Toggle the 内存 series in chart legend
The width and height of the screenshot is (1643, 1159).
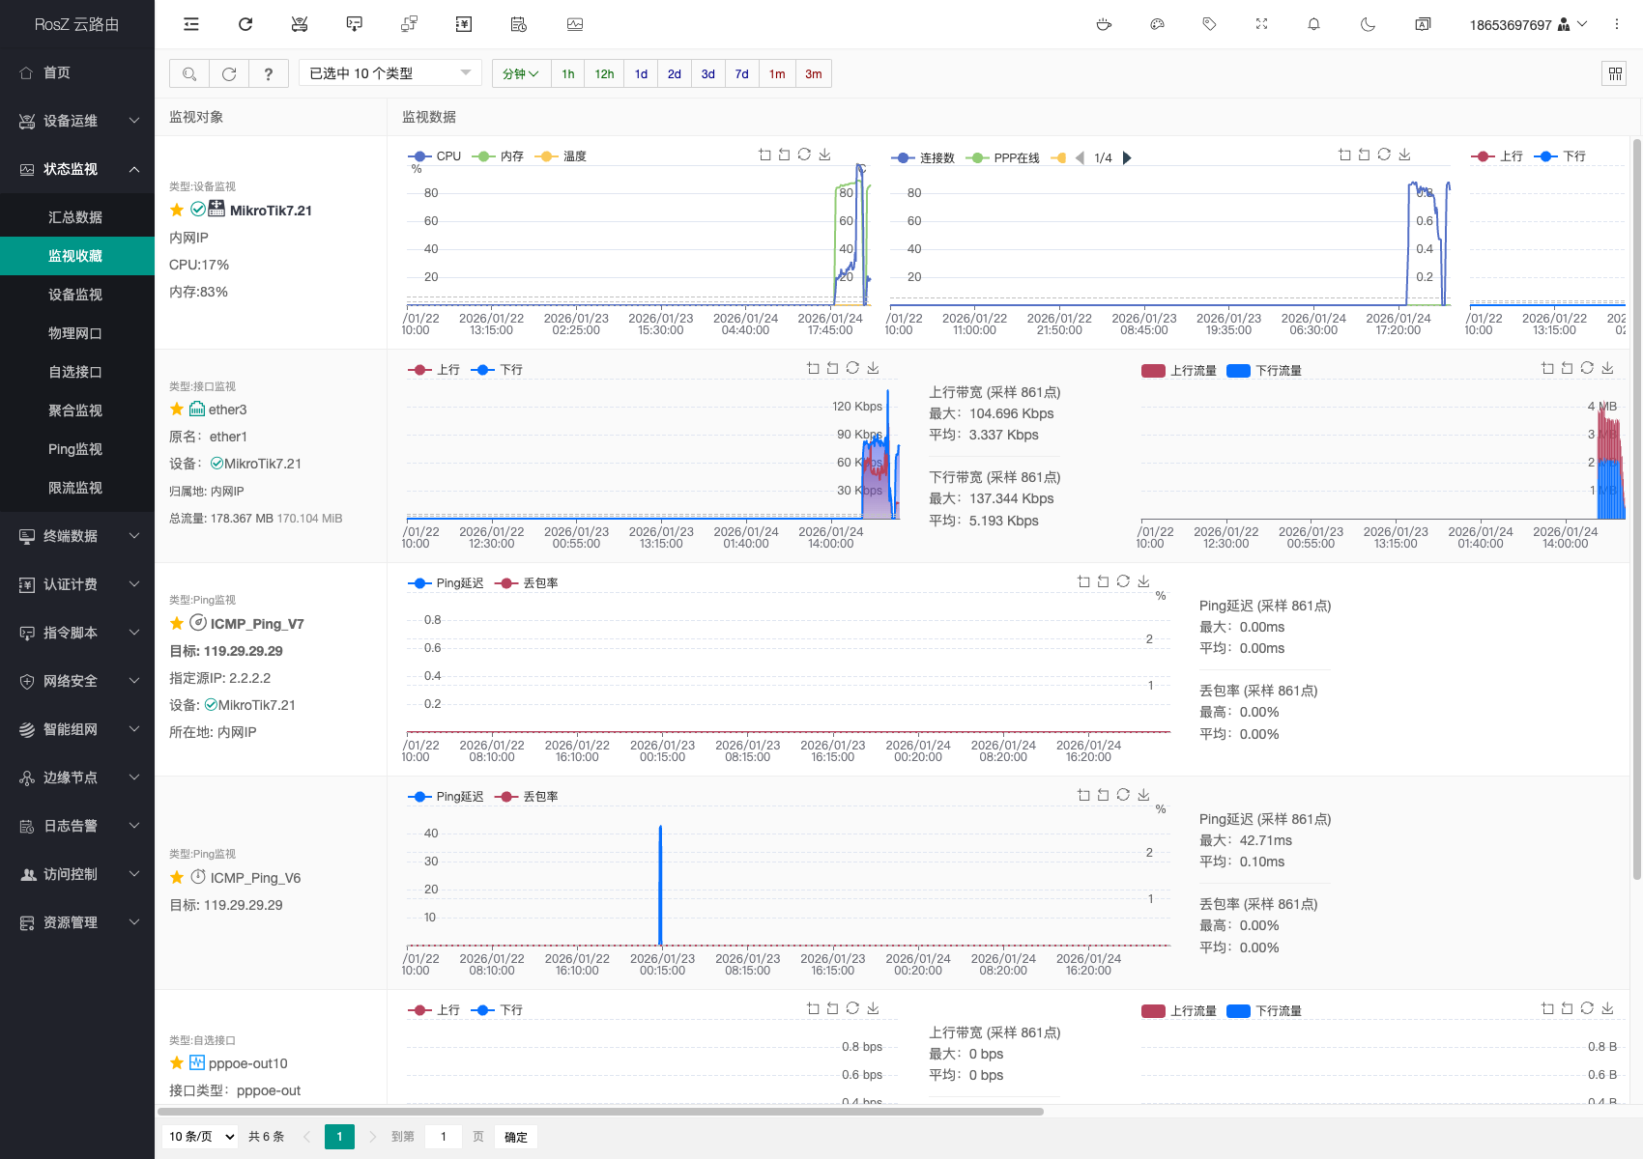499,156
